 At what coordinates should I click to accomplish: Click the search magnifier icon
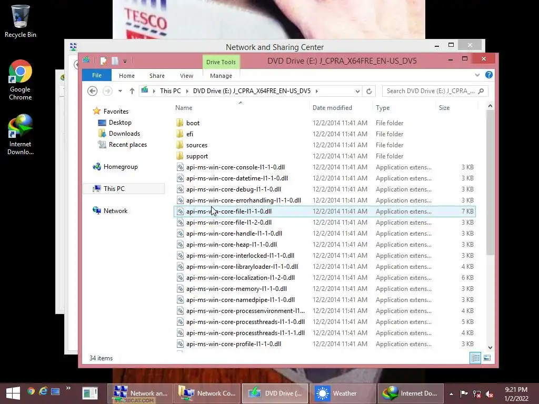point(481,91)
